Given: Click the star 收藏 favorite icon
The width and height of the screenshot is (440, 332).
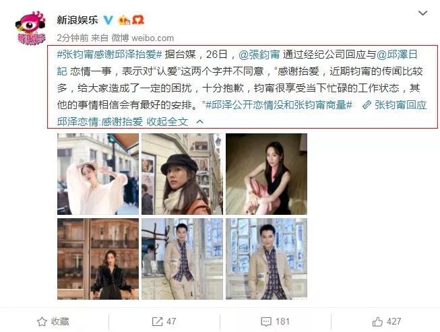Looking at the screenshot, I should click(x=42, y=321).
